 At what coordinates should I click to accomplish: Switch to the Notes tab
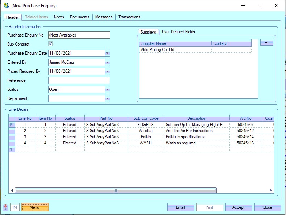click(59, 17)
